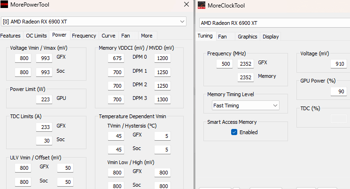Click the Soc Vmin Low field

(116, 186)
